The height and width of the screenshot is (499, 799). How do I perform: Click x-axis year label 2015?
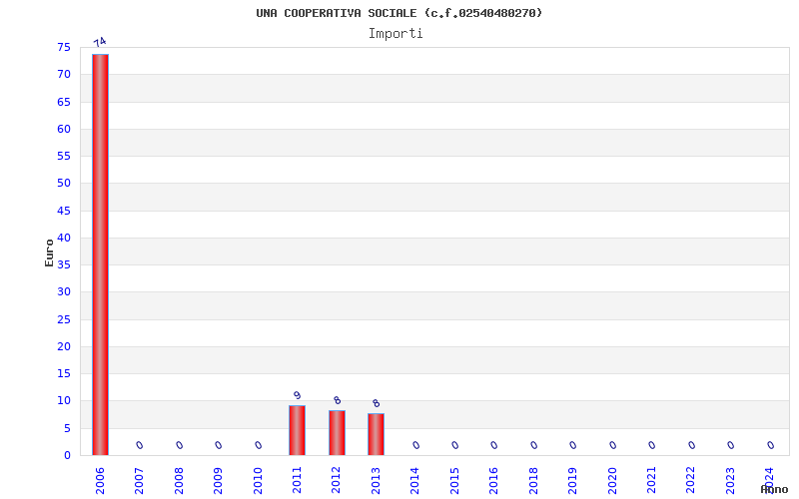(454, 481)
